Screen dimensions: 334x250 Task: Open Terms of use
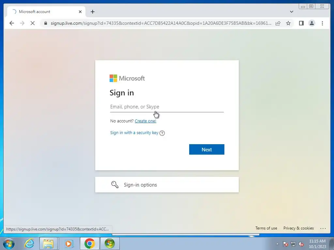[x=266, y=228]
